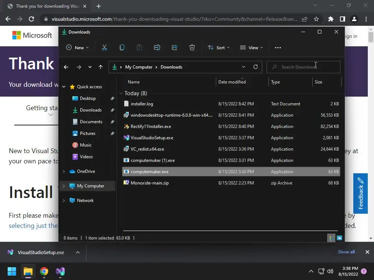Open Chrome three-dot menu
The height and width of the screenshot is (280, 374).
(x=366, y=19)
